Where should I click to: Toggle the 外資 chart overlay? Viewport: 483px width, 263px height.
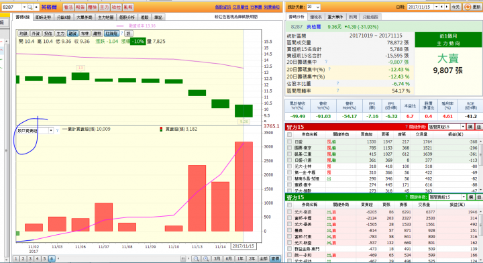pyautogui.click(x=36, y=34)
